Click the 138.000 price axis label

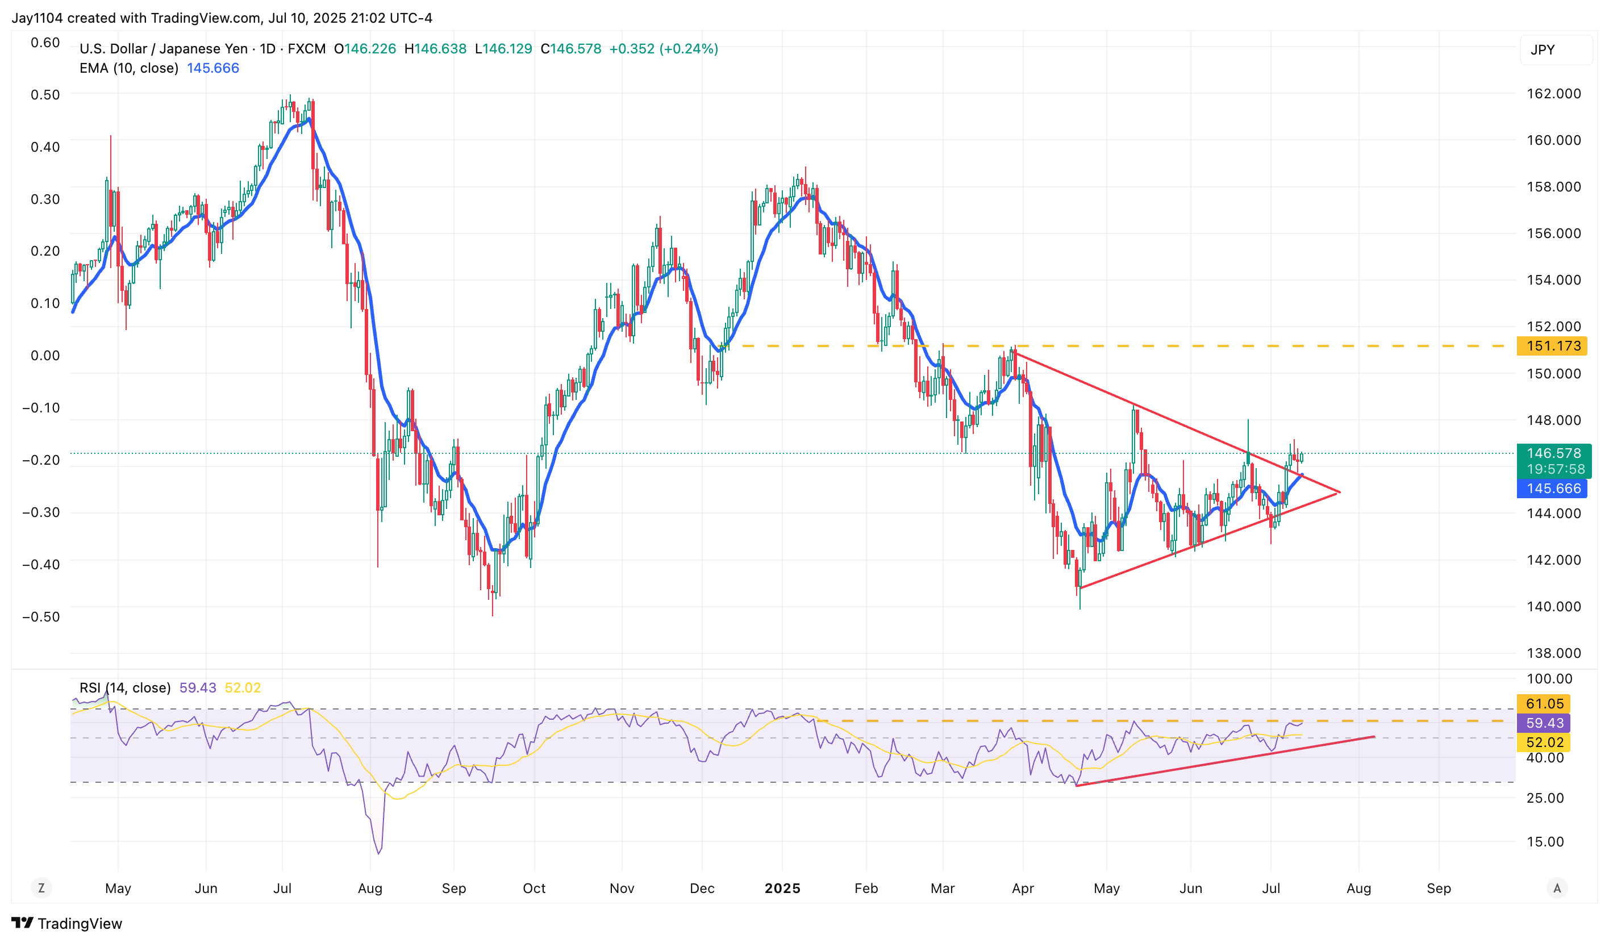[x=1553, y=653]
